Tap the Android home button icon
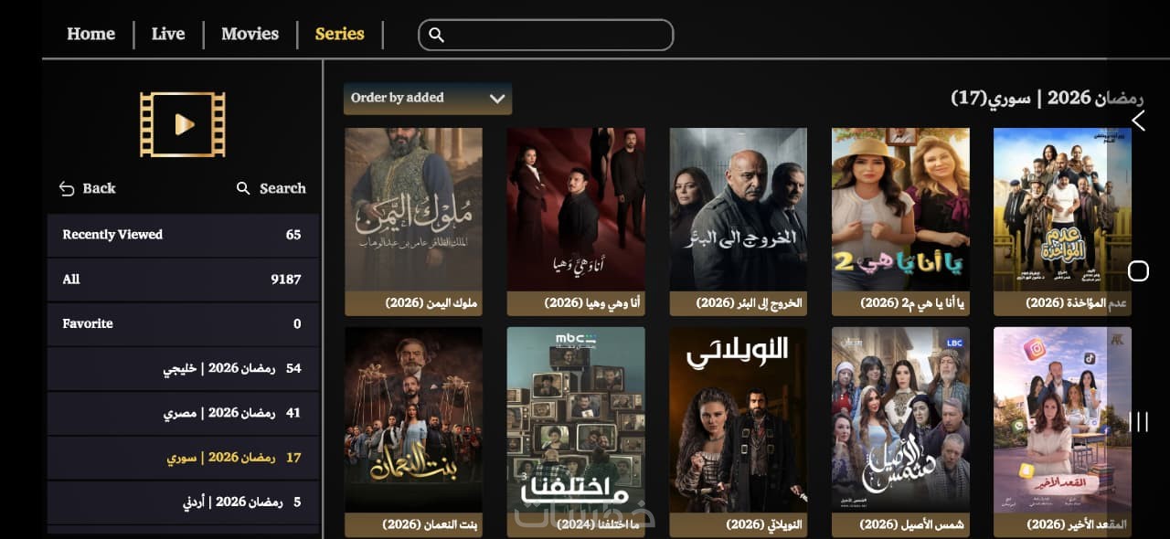The height and width of the screenshot is (539, 1170). [1138, 270]
